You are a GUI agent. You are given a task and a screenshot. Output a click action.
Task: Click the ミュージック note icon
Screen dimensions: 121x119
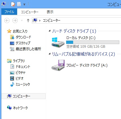pyautogui.click(x=12, y=84)
